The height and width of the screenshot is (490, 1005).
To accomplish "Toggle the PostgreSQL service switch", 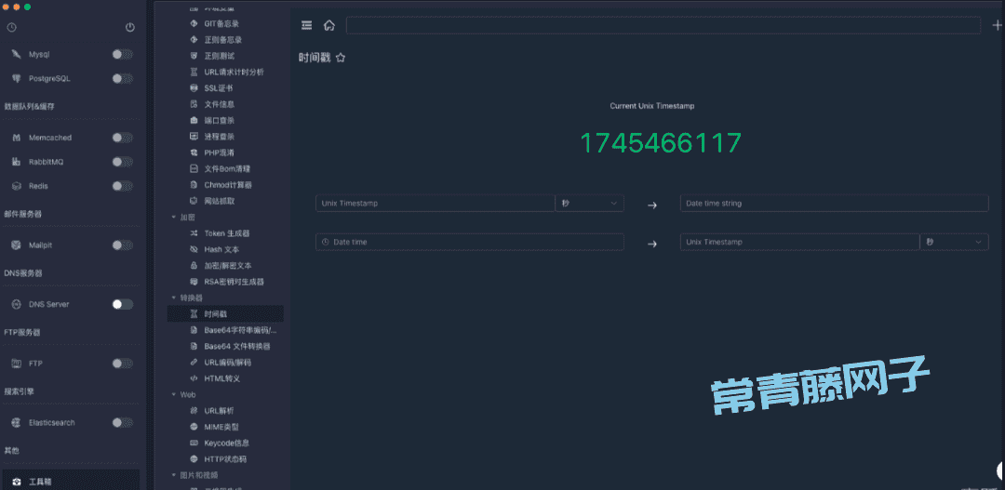I will click(123, 78).
